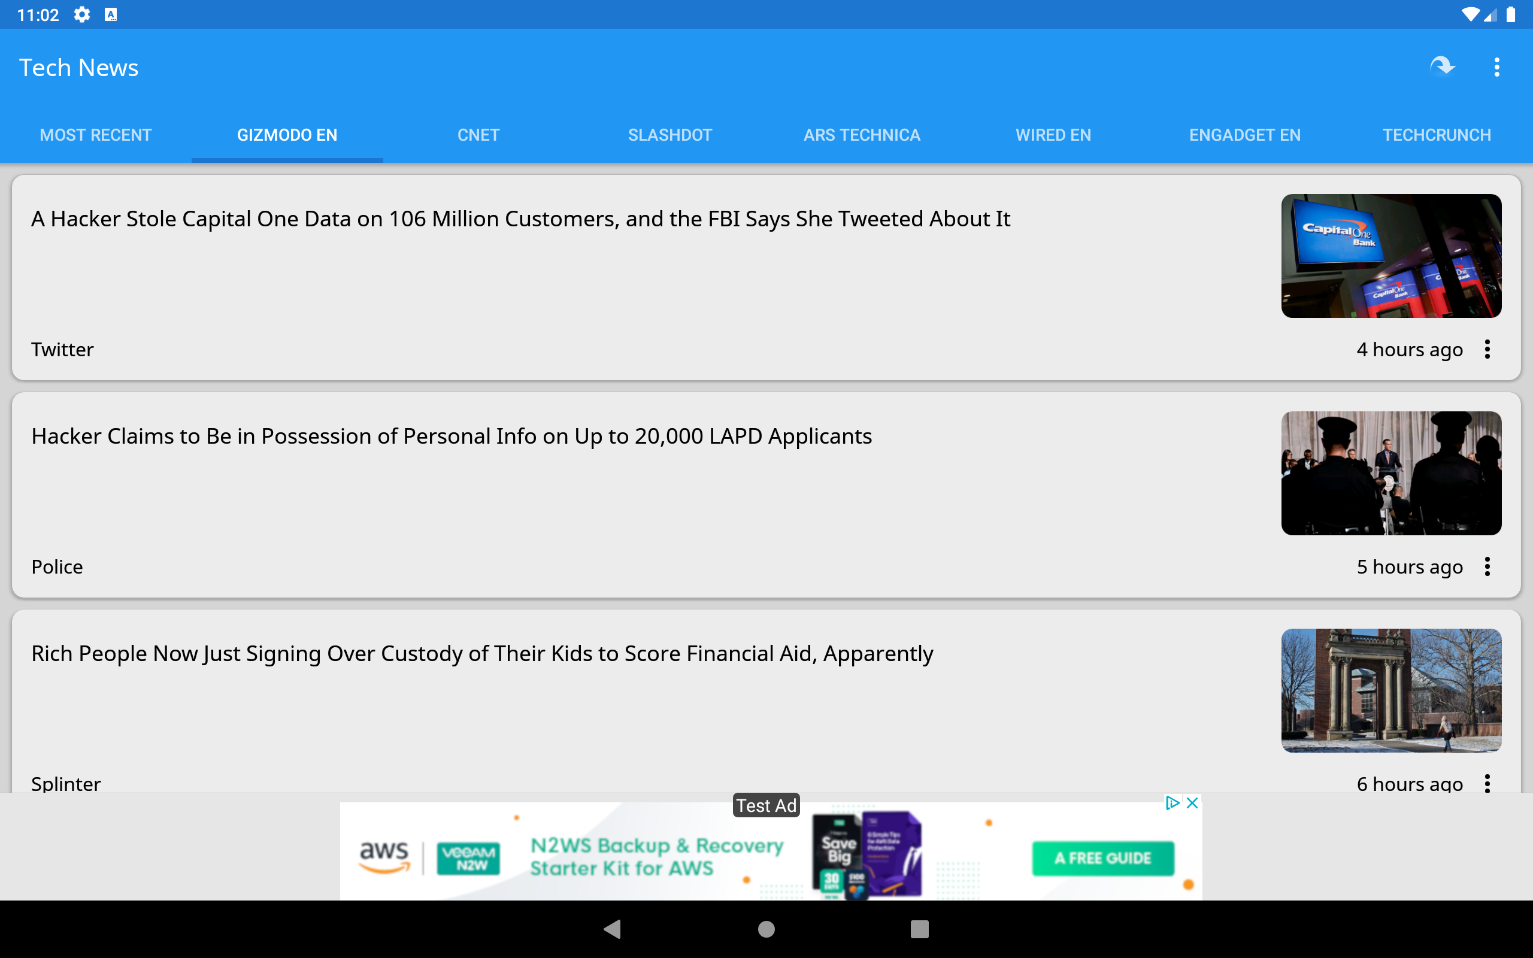Open the TechCrunch tab
Screen dimensions: 1533x958
pyautogui.click(x=1437, y=135)
